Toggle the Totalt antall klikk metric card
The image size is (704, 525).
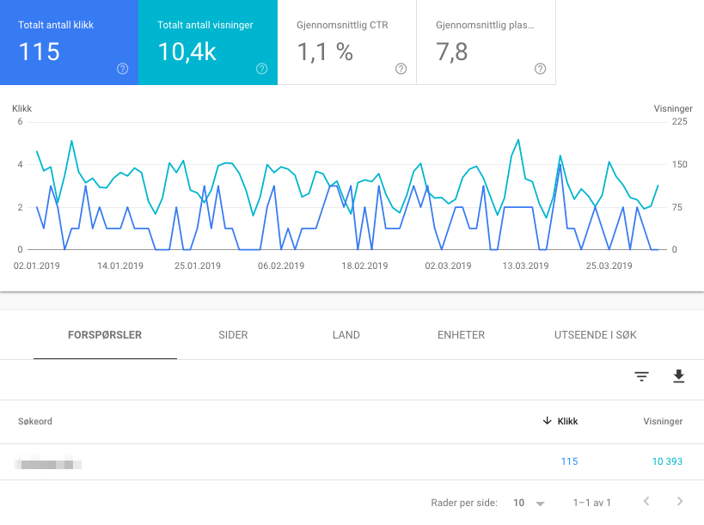click(69, 42)
